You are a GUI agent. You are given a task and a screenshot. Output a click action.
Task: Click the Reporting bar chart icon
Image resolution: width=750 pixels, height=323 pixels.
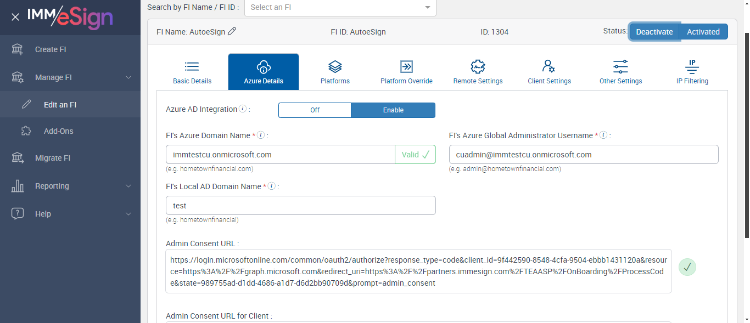tap(18, 186)
